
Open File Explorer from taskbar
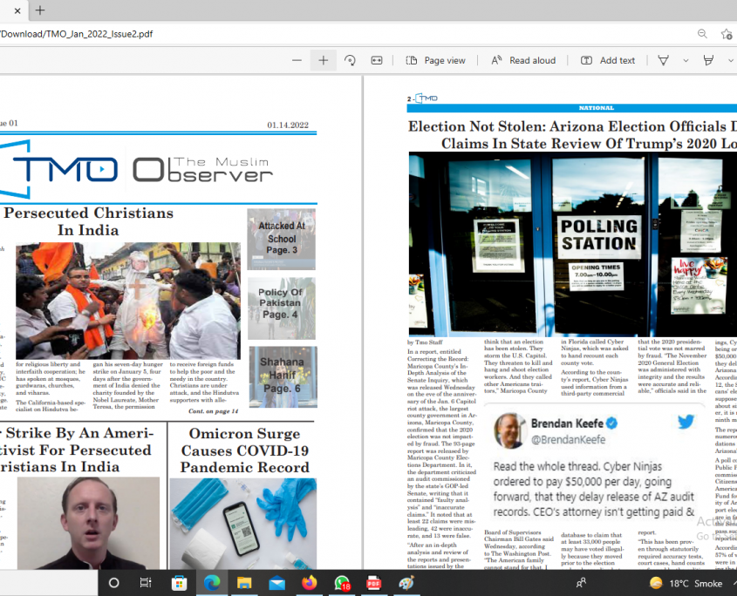(244, 583)
